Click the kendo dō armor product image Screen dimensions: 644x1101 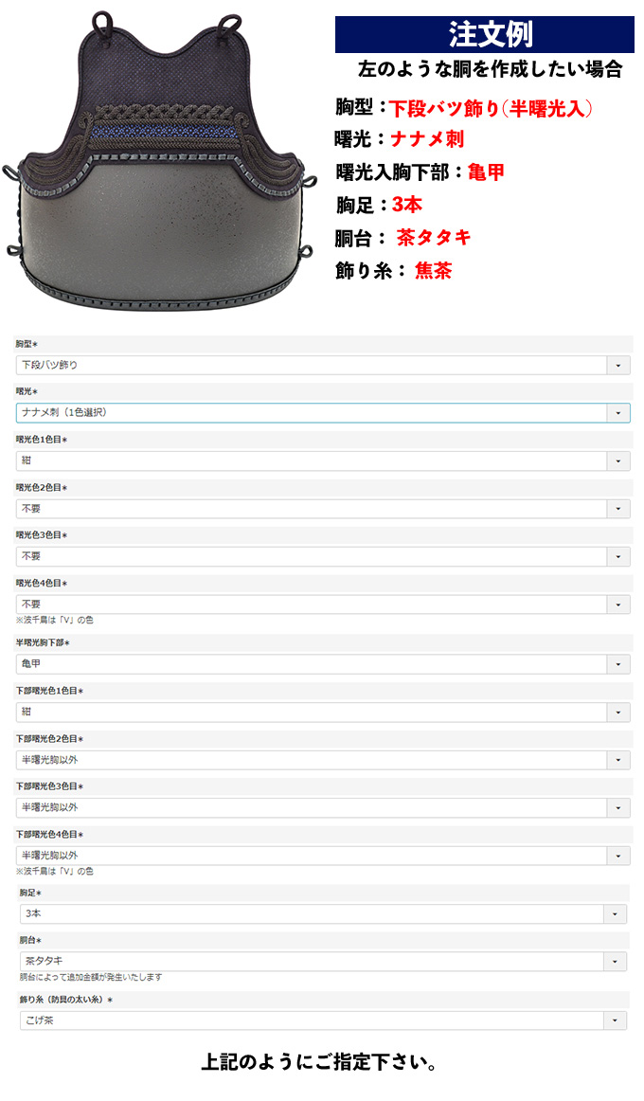pos(160,160)
